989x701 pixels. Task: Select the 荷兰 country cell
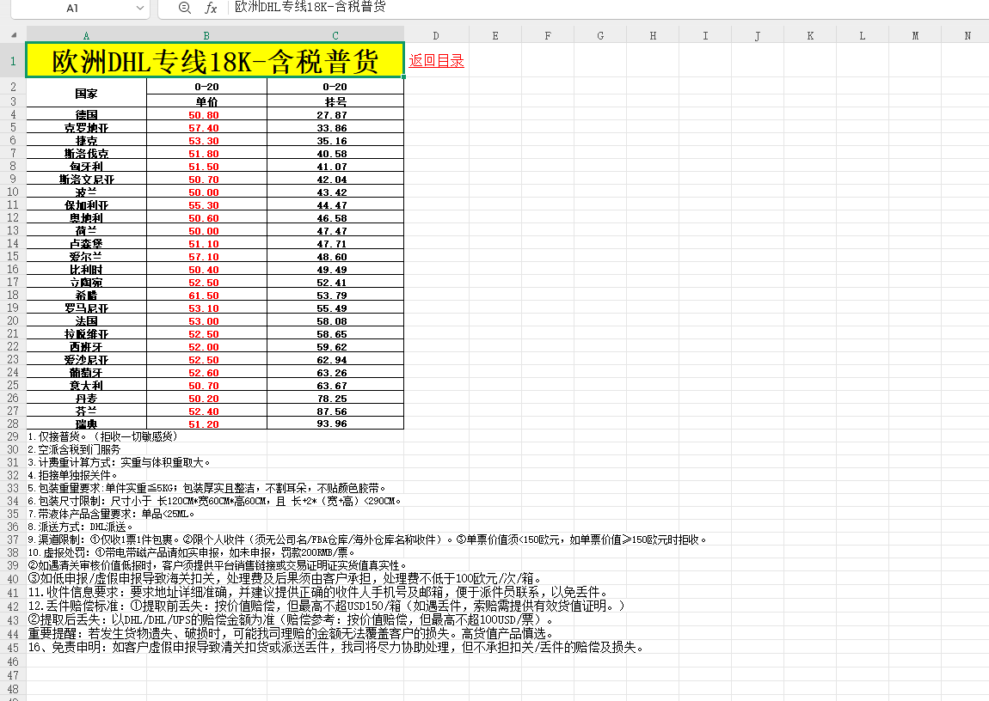click(x=86, y=230)
